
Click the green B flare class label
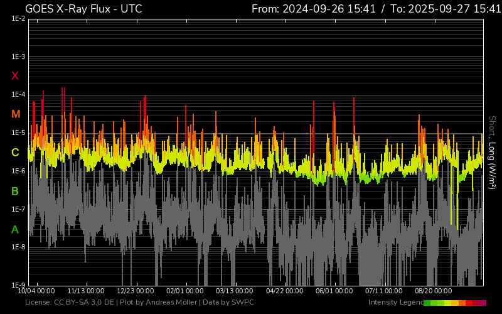pos(15,191)
